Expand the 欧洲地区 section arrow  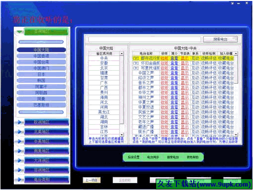pyautogui.click(x=19, y=122)
